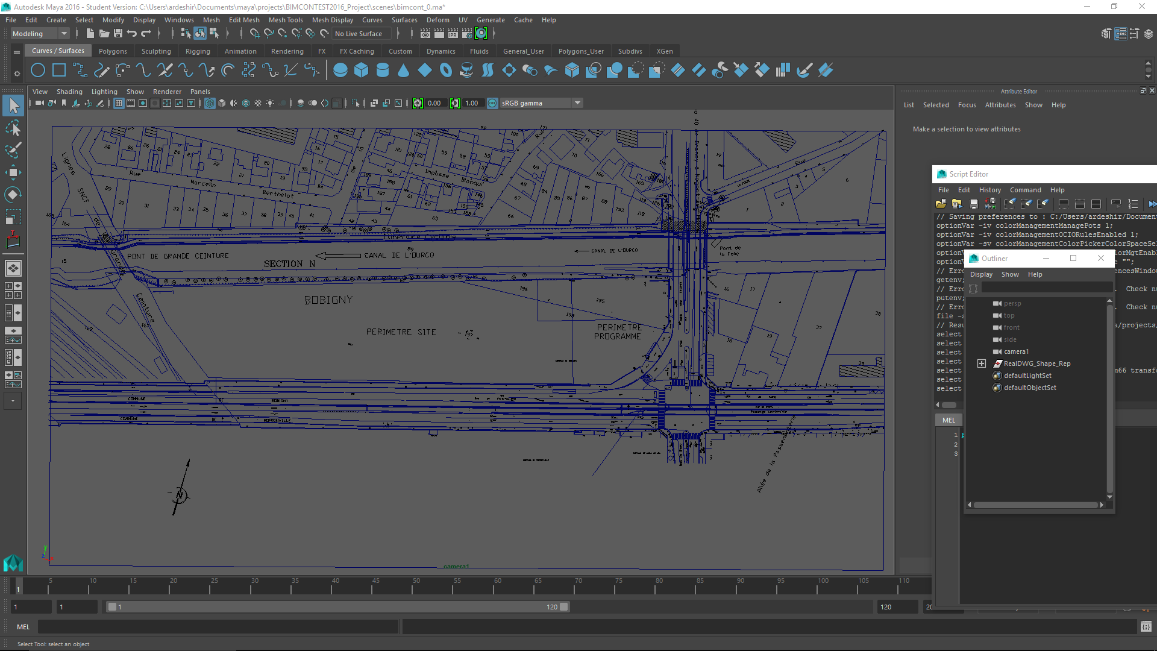The height and width of the screenshot is (651, 1157).
Task: Click the Focus button in Attribute Editor
Action: coord(967,105)
